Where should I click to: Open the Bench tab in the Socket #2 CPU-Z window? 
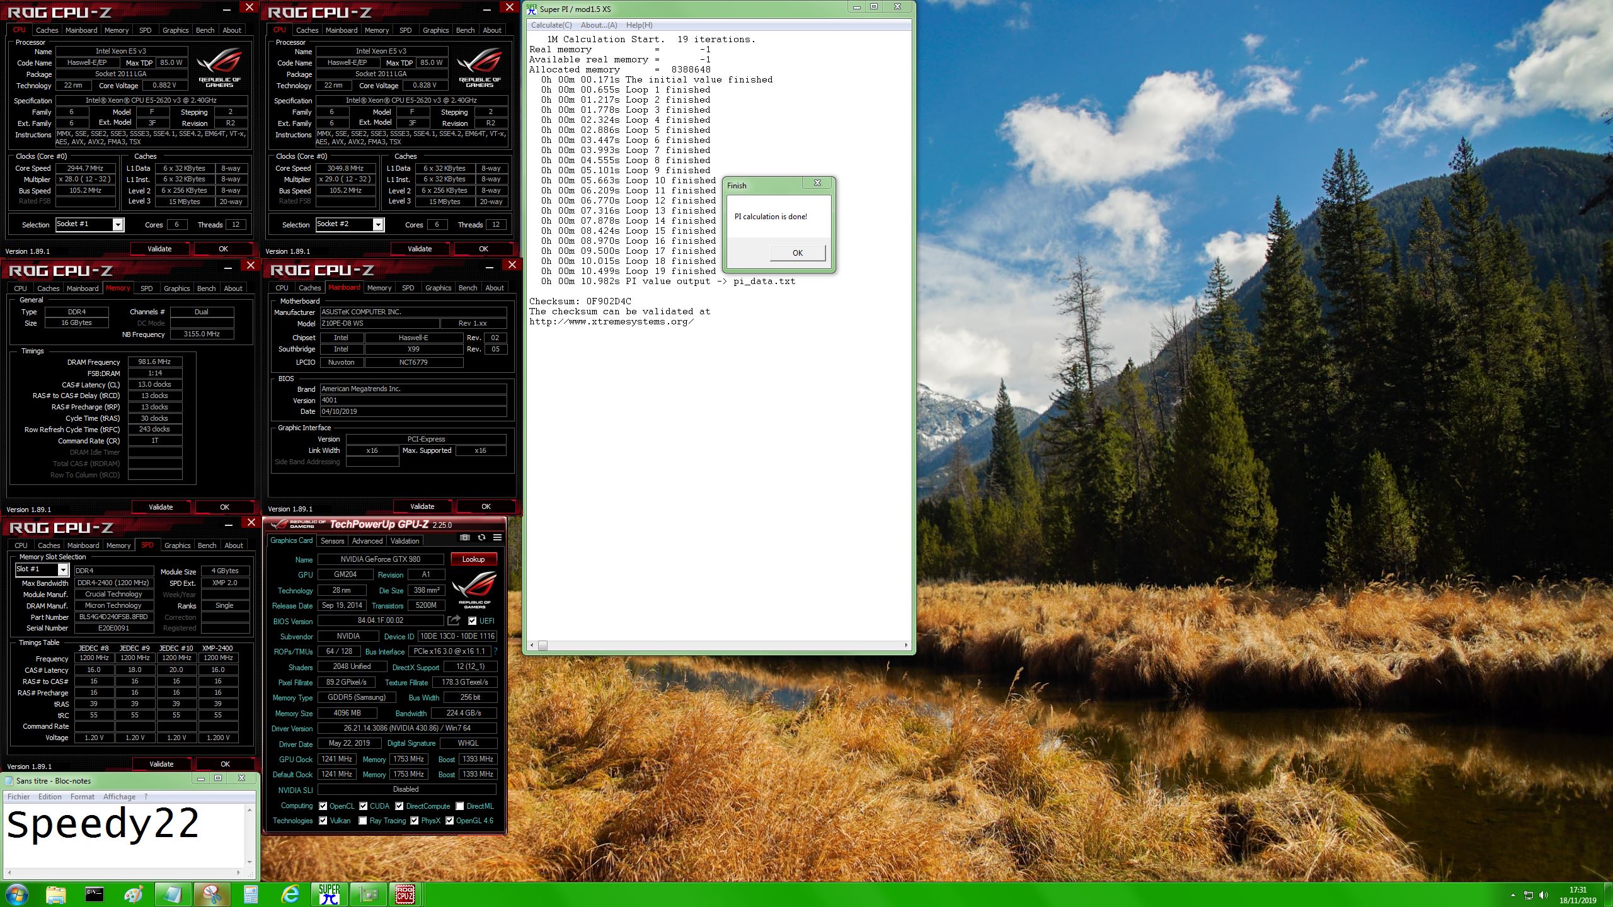[x=465, y=30]
